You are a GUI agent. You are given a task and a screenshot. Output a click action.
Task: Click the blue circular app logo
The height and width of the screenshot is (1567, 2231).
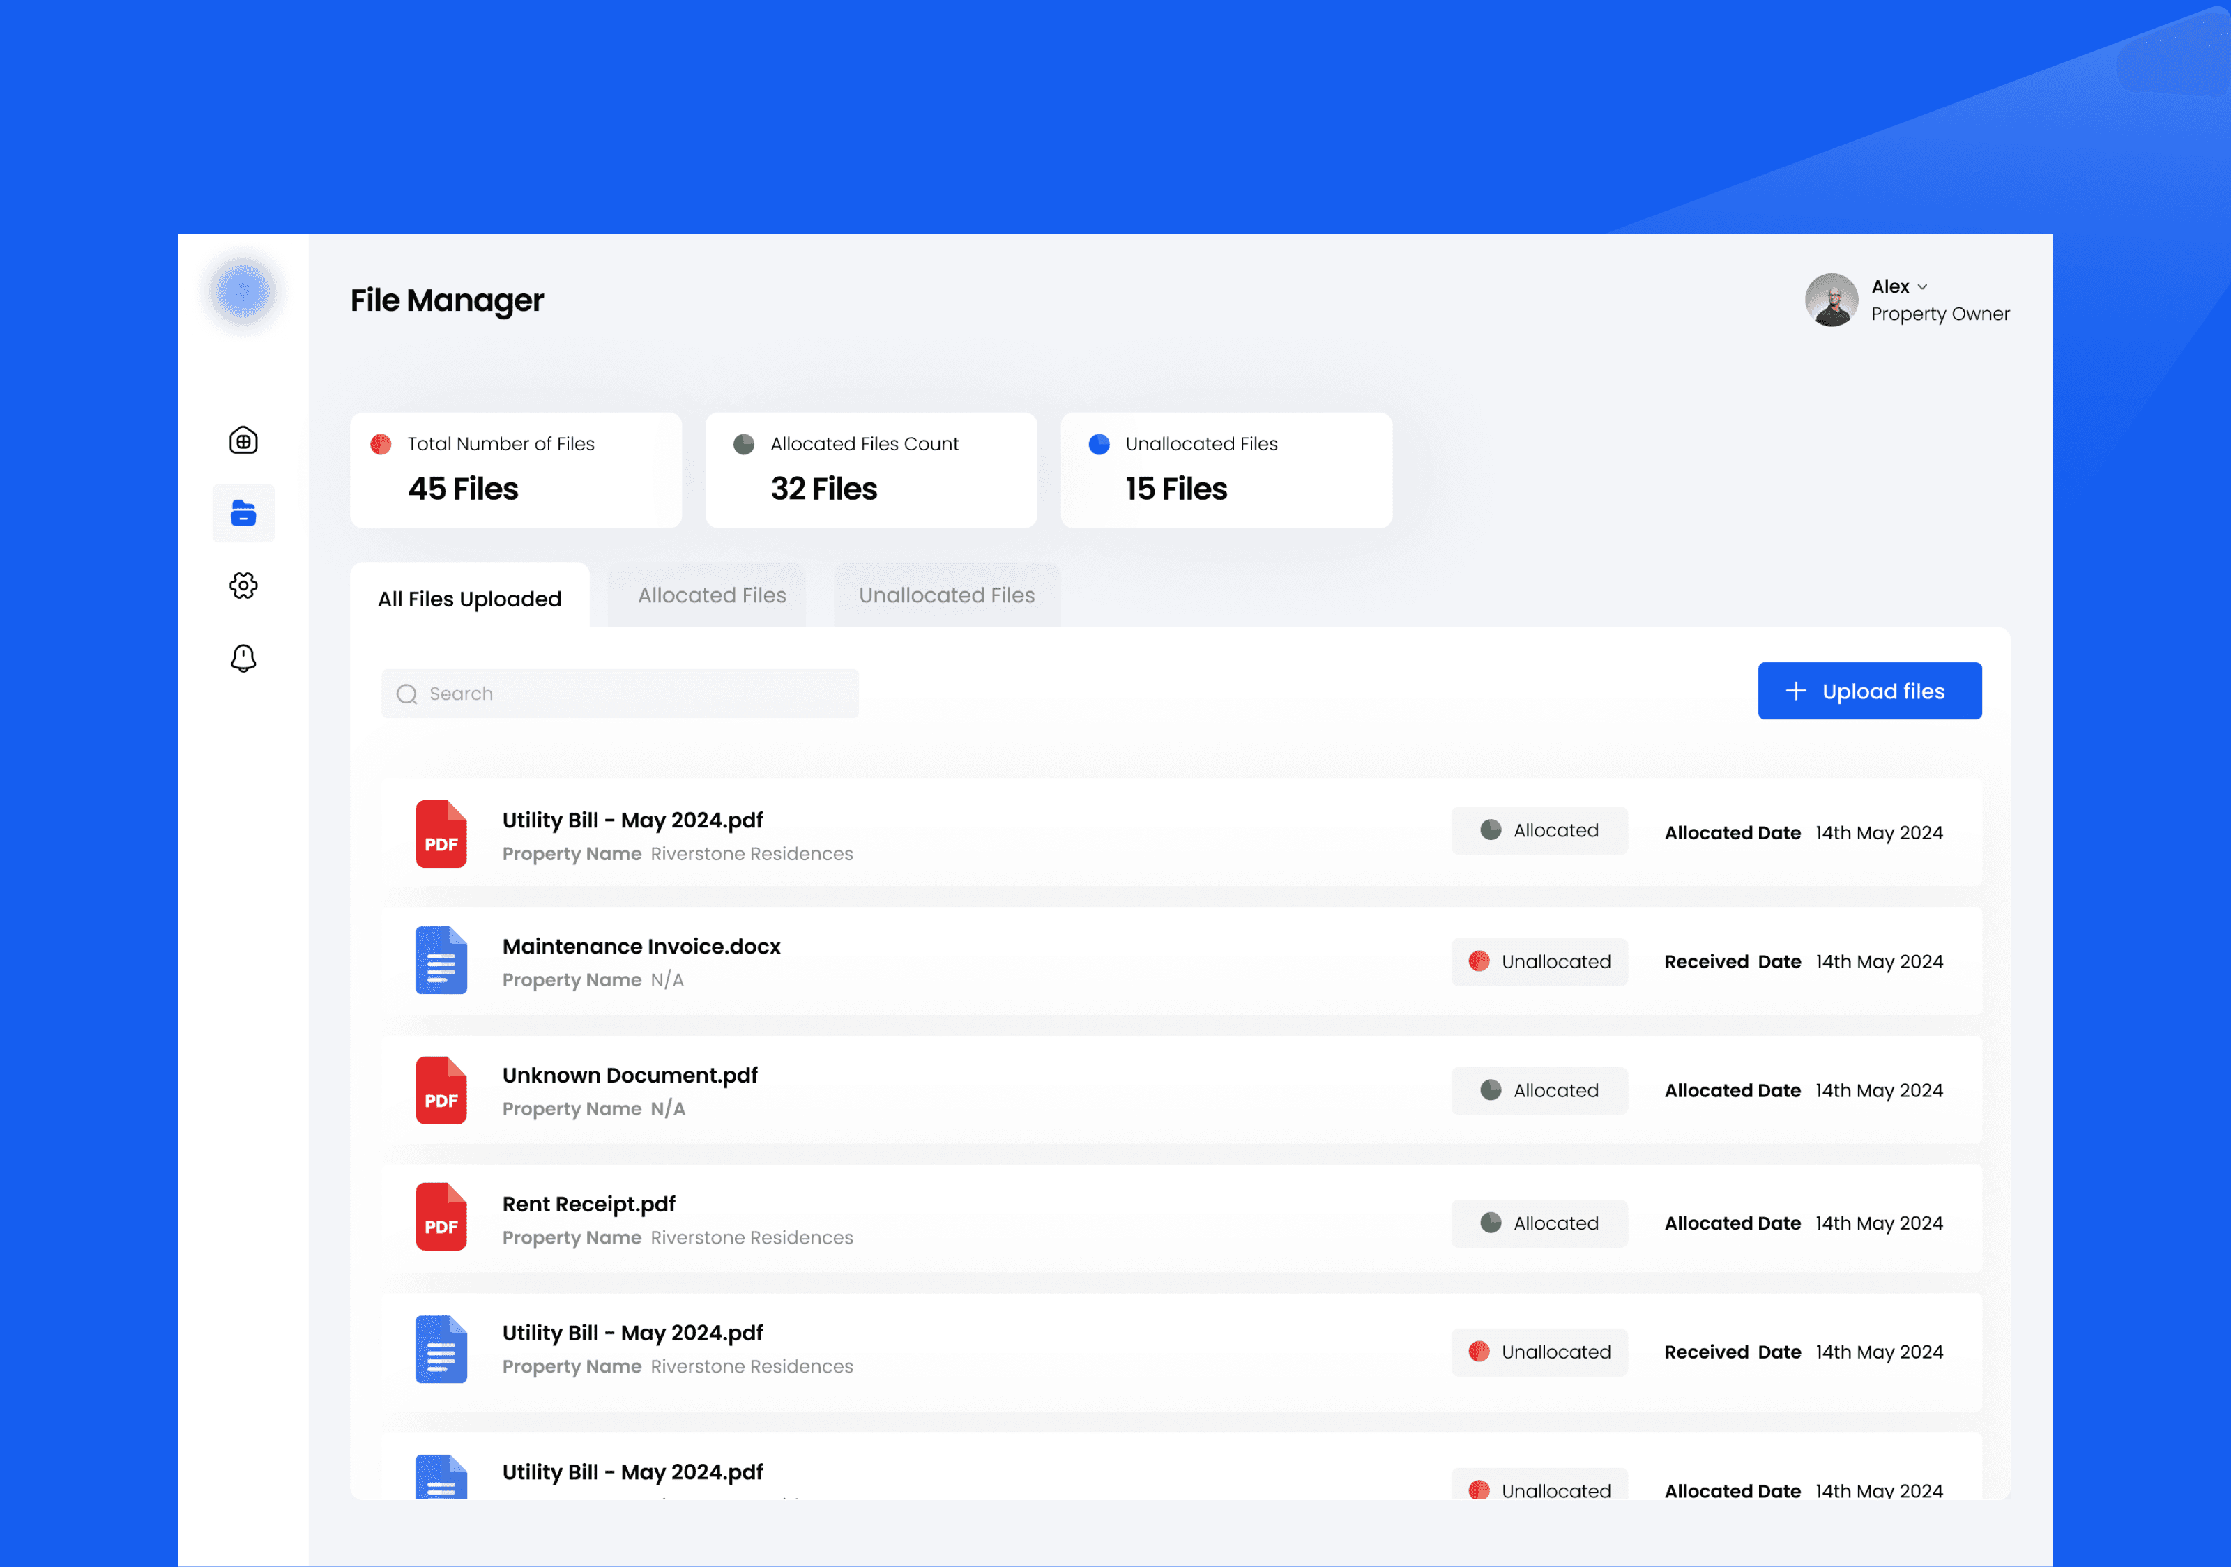coord(243,291)
